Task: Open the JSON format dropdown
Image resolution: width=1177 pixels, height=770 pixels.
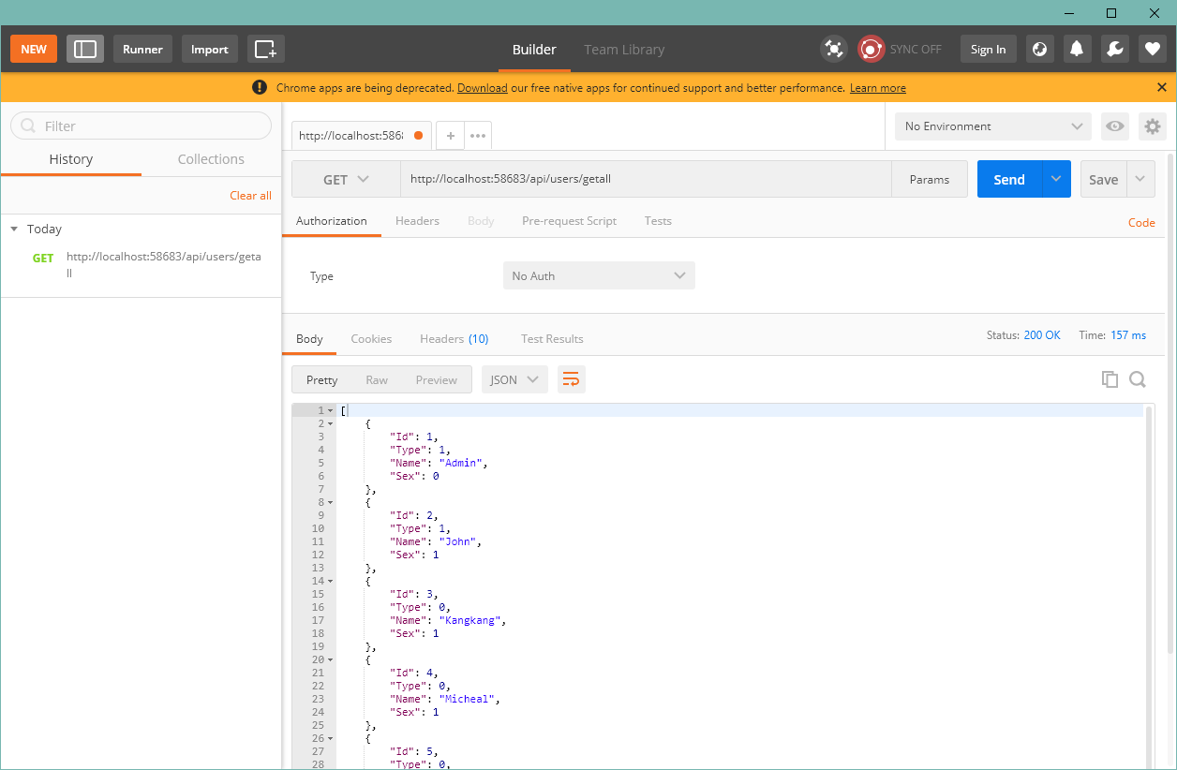Action: click(514, 379)
